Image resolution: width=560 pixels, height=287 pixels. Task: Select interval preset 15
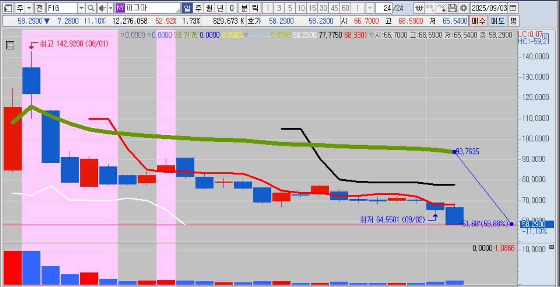coord(312,8)
